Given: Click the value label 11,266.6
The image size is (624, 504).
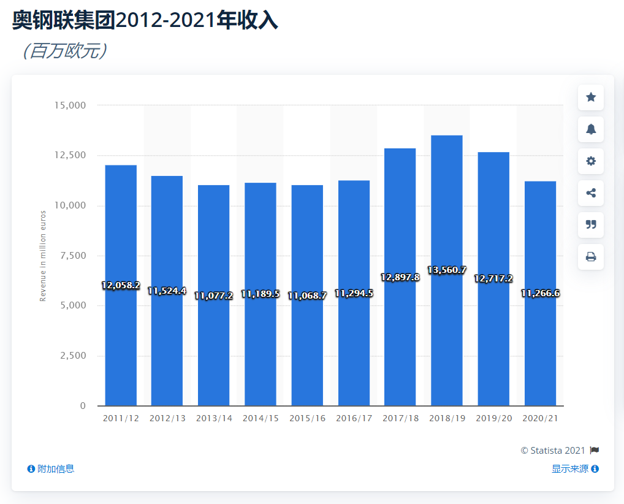Looking at the screenshot, I should tap(541, 294).
